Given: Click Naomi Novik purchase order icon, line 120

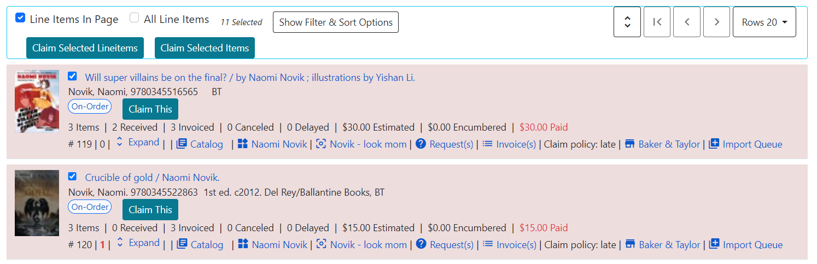Looking at the screenshot, I should coord(243,244).
